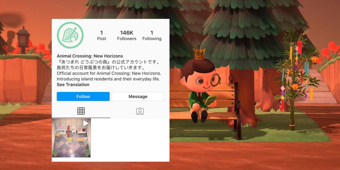
Task: Click the character's golden monocle
Action: tap(215, 80)
